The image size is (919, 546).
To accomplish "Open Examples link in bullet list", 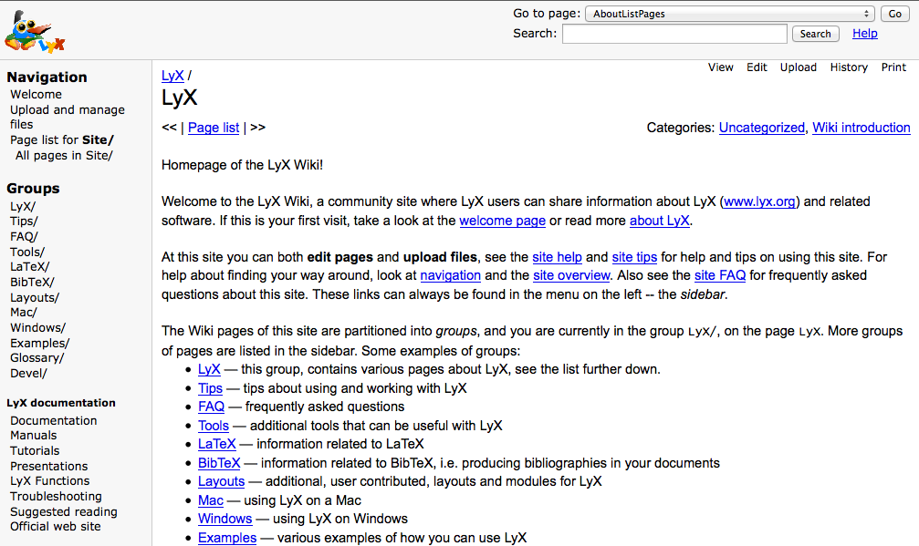I will 227,538.
